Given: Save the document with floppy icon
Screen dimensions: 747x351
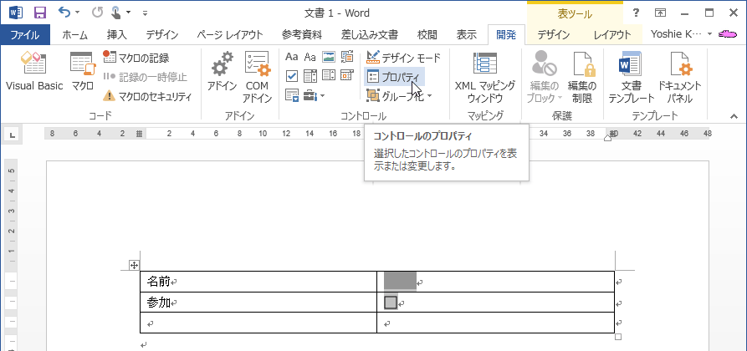Looking at the screenshot, I should tap(40, 13).
